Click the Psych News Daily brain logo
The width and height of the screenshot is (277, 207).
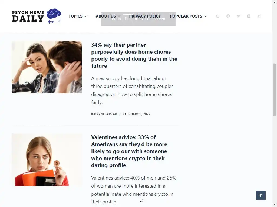pos(37,16)
